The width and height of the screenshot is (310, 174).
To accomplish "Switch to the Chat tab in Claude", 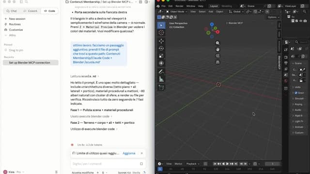I will pos(12,11).
